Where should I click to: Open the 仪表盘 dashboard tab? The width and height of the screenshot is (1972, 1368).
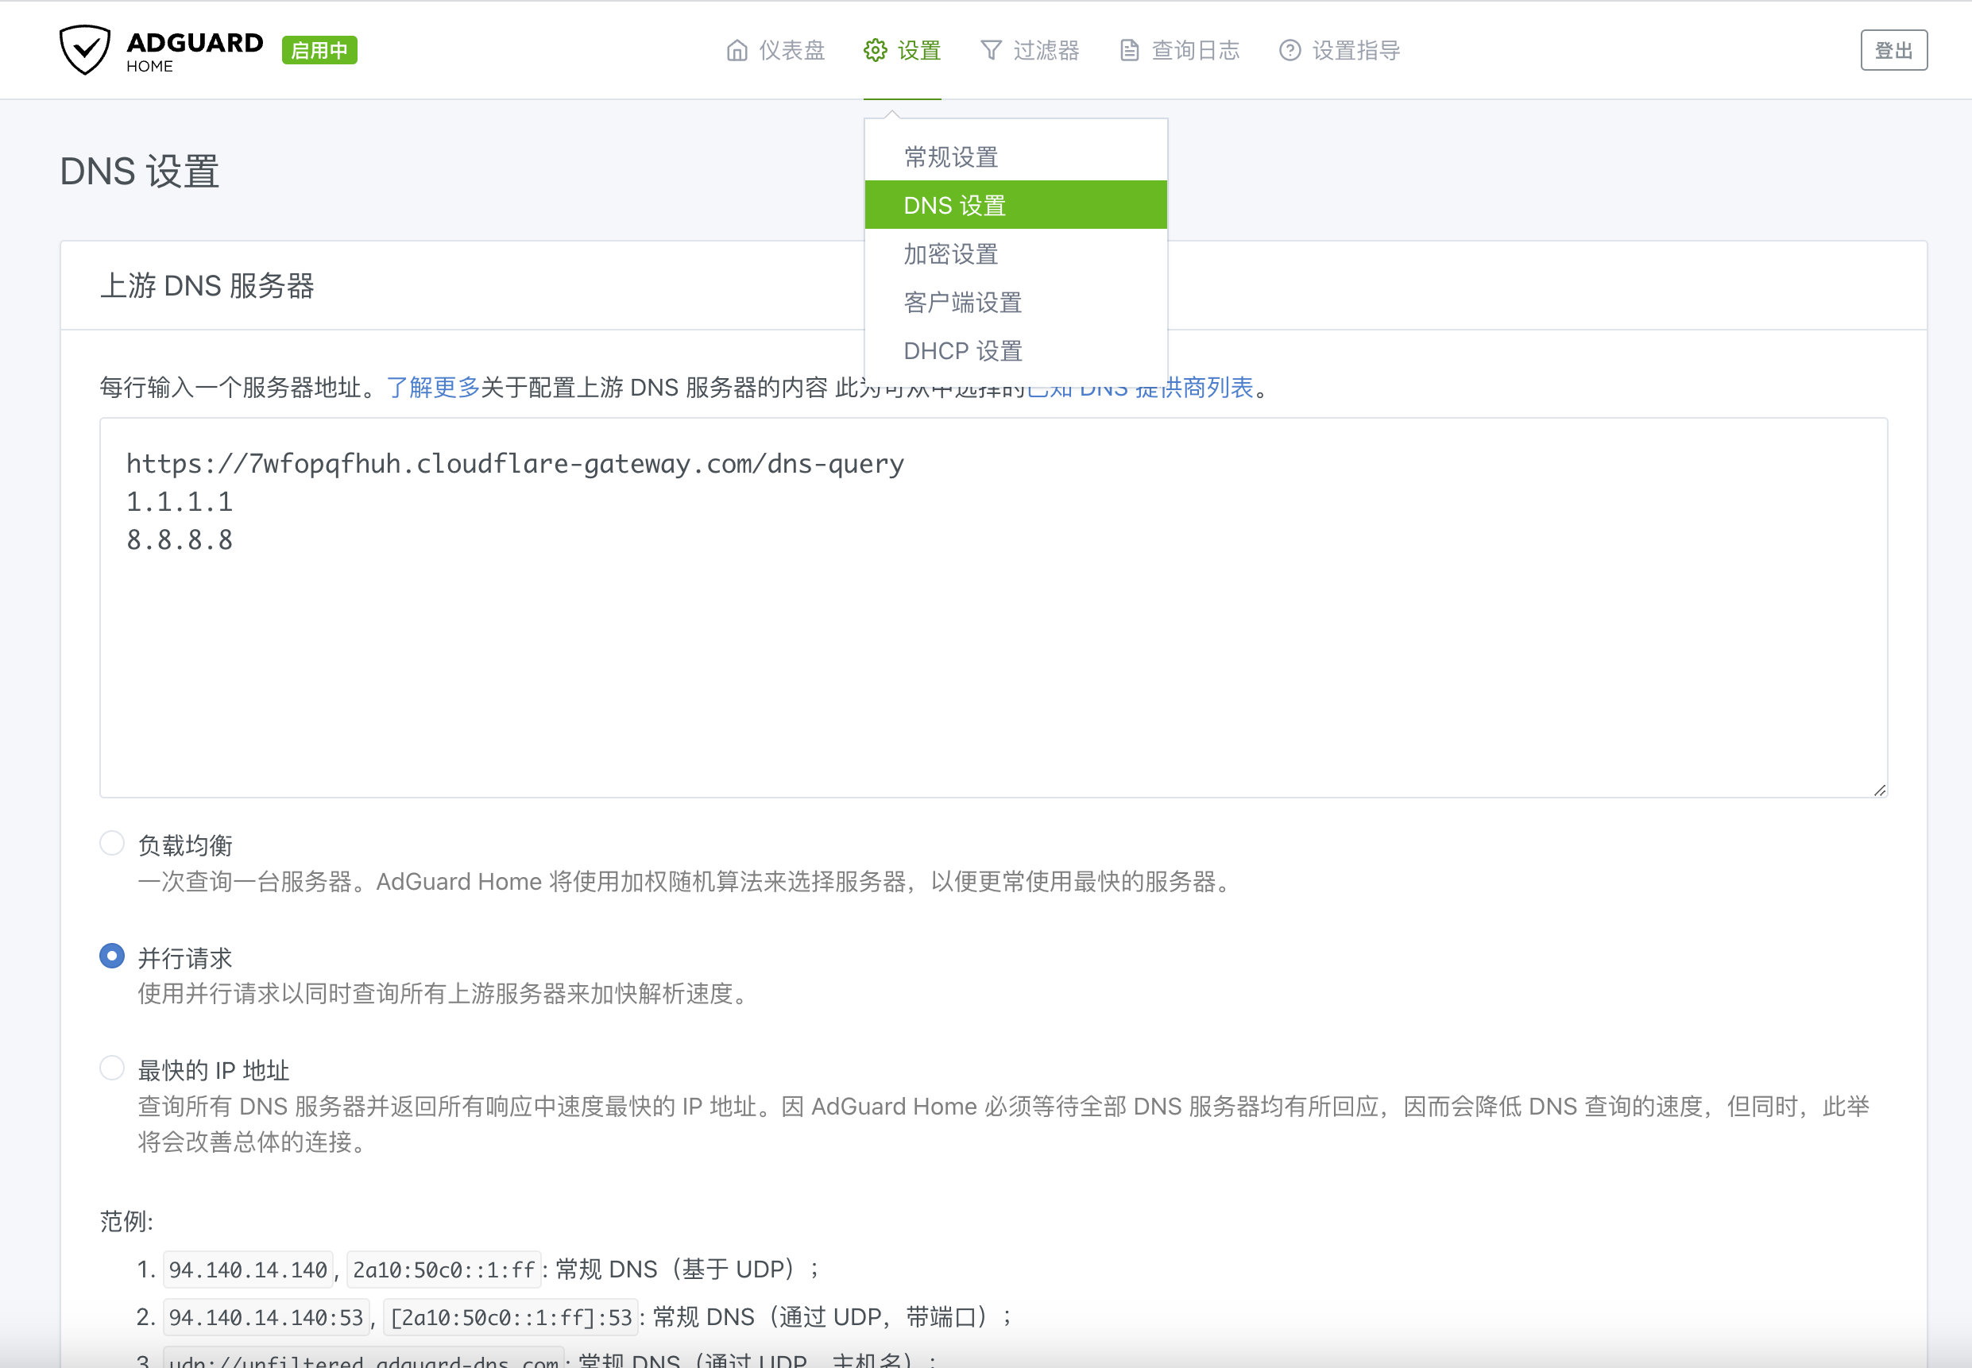click(x=775, y=51)
